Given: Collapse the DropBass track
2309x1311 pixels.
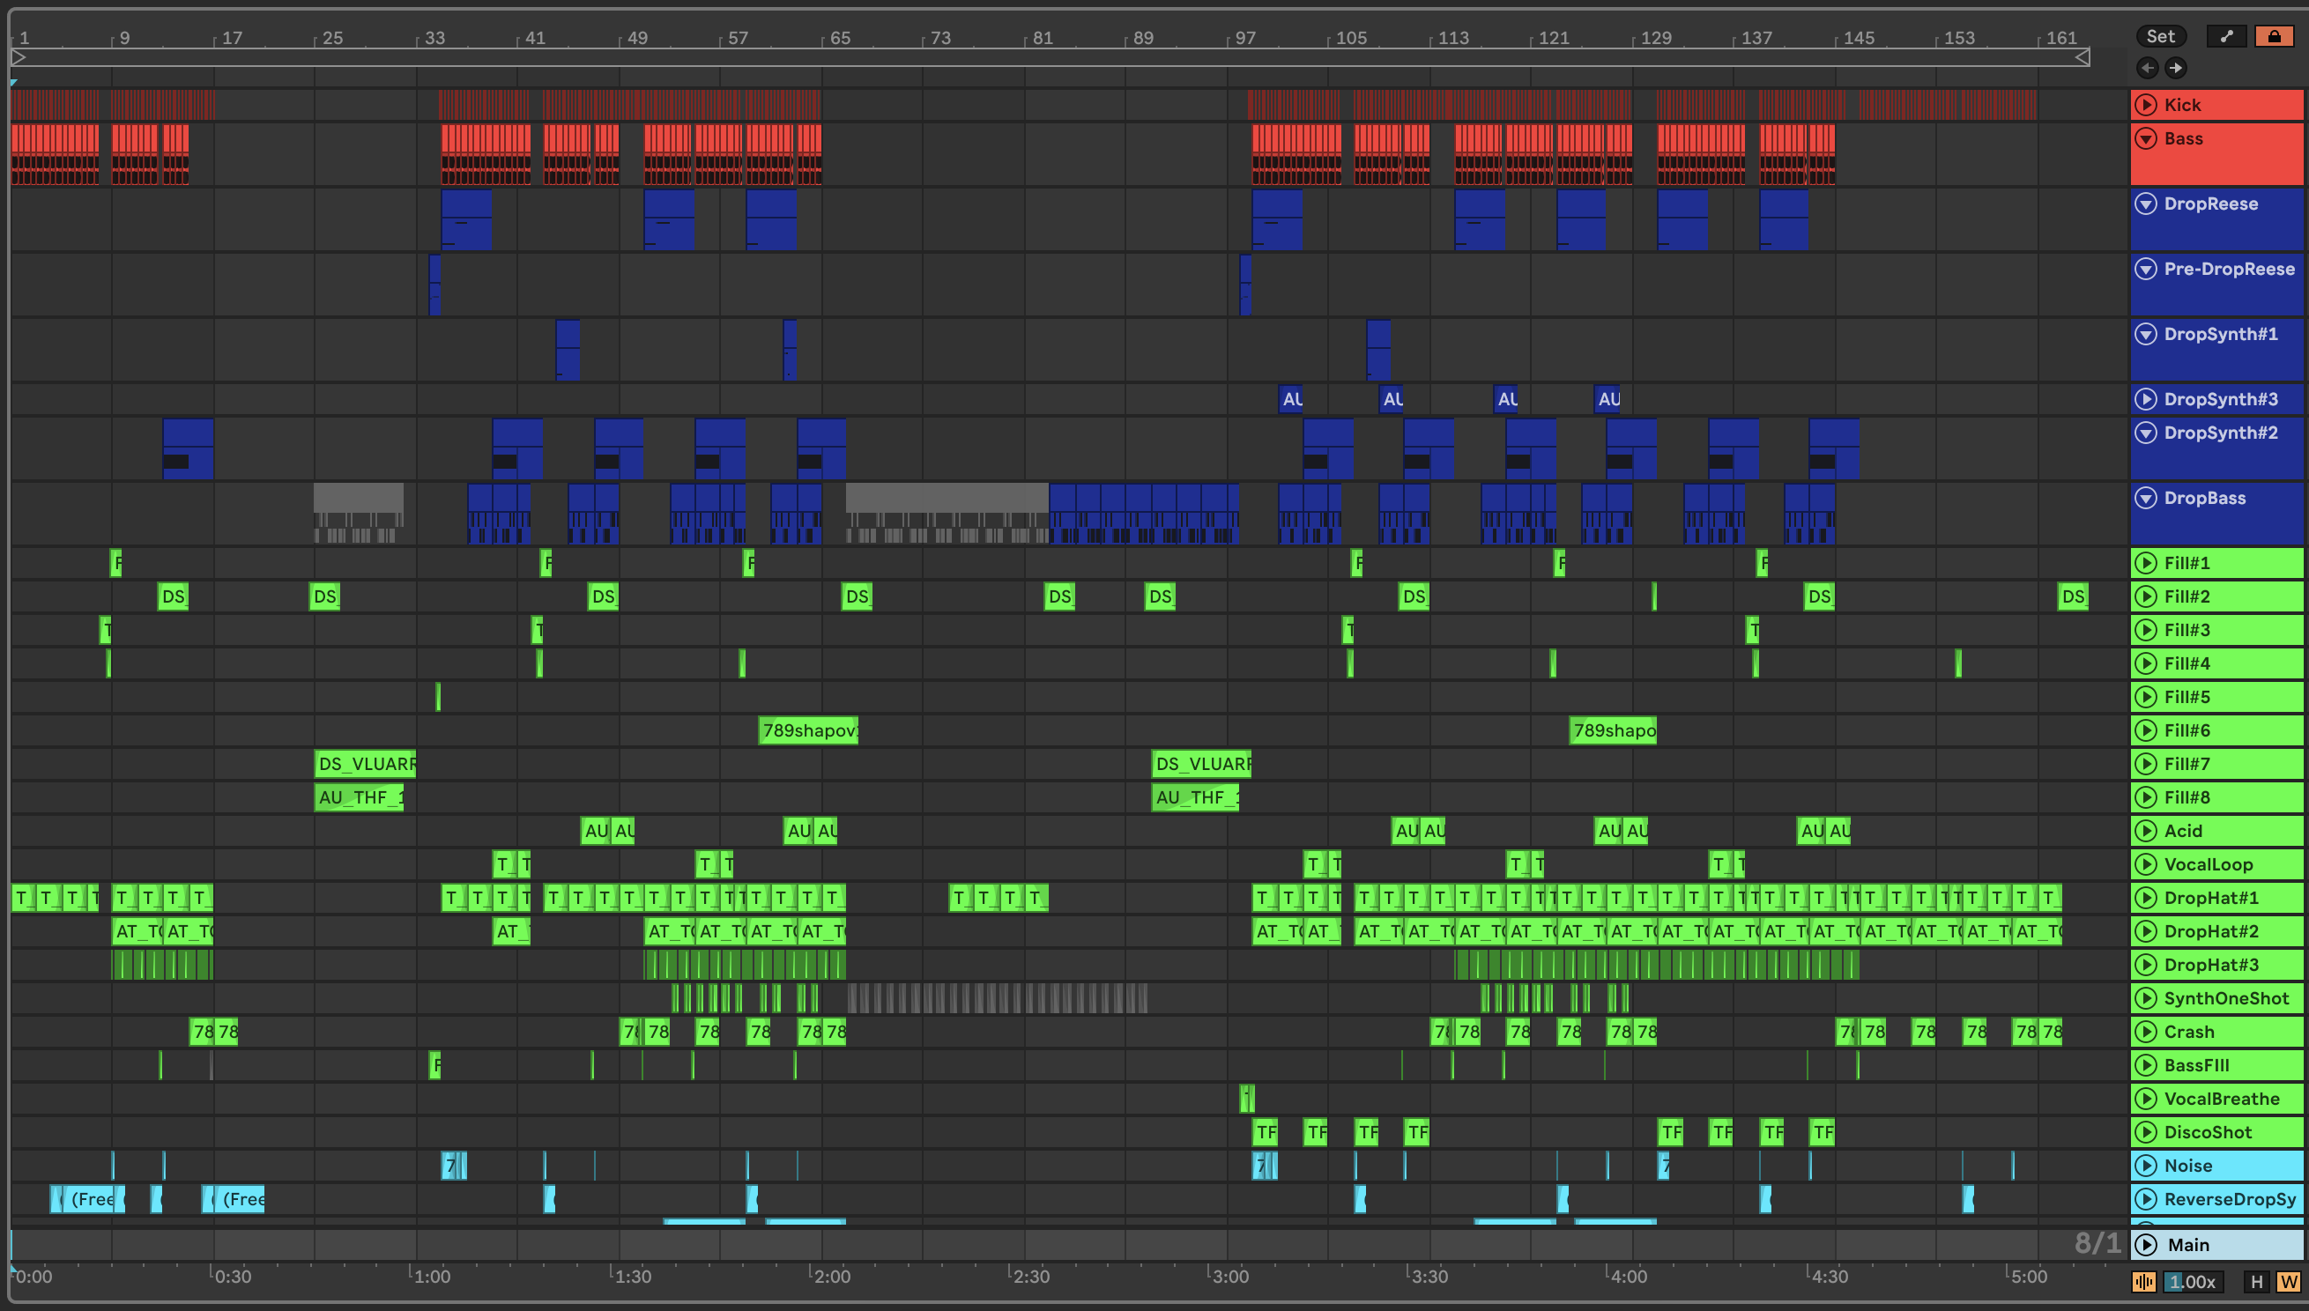Looking at the screenshot, I should (2147, 498).
